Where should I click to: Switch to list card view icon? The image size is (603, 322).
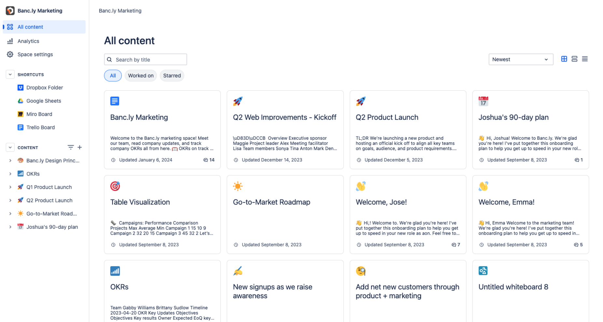[574, 59]
